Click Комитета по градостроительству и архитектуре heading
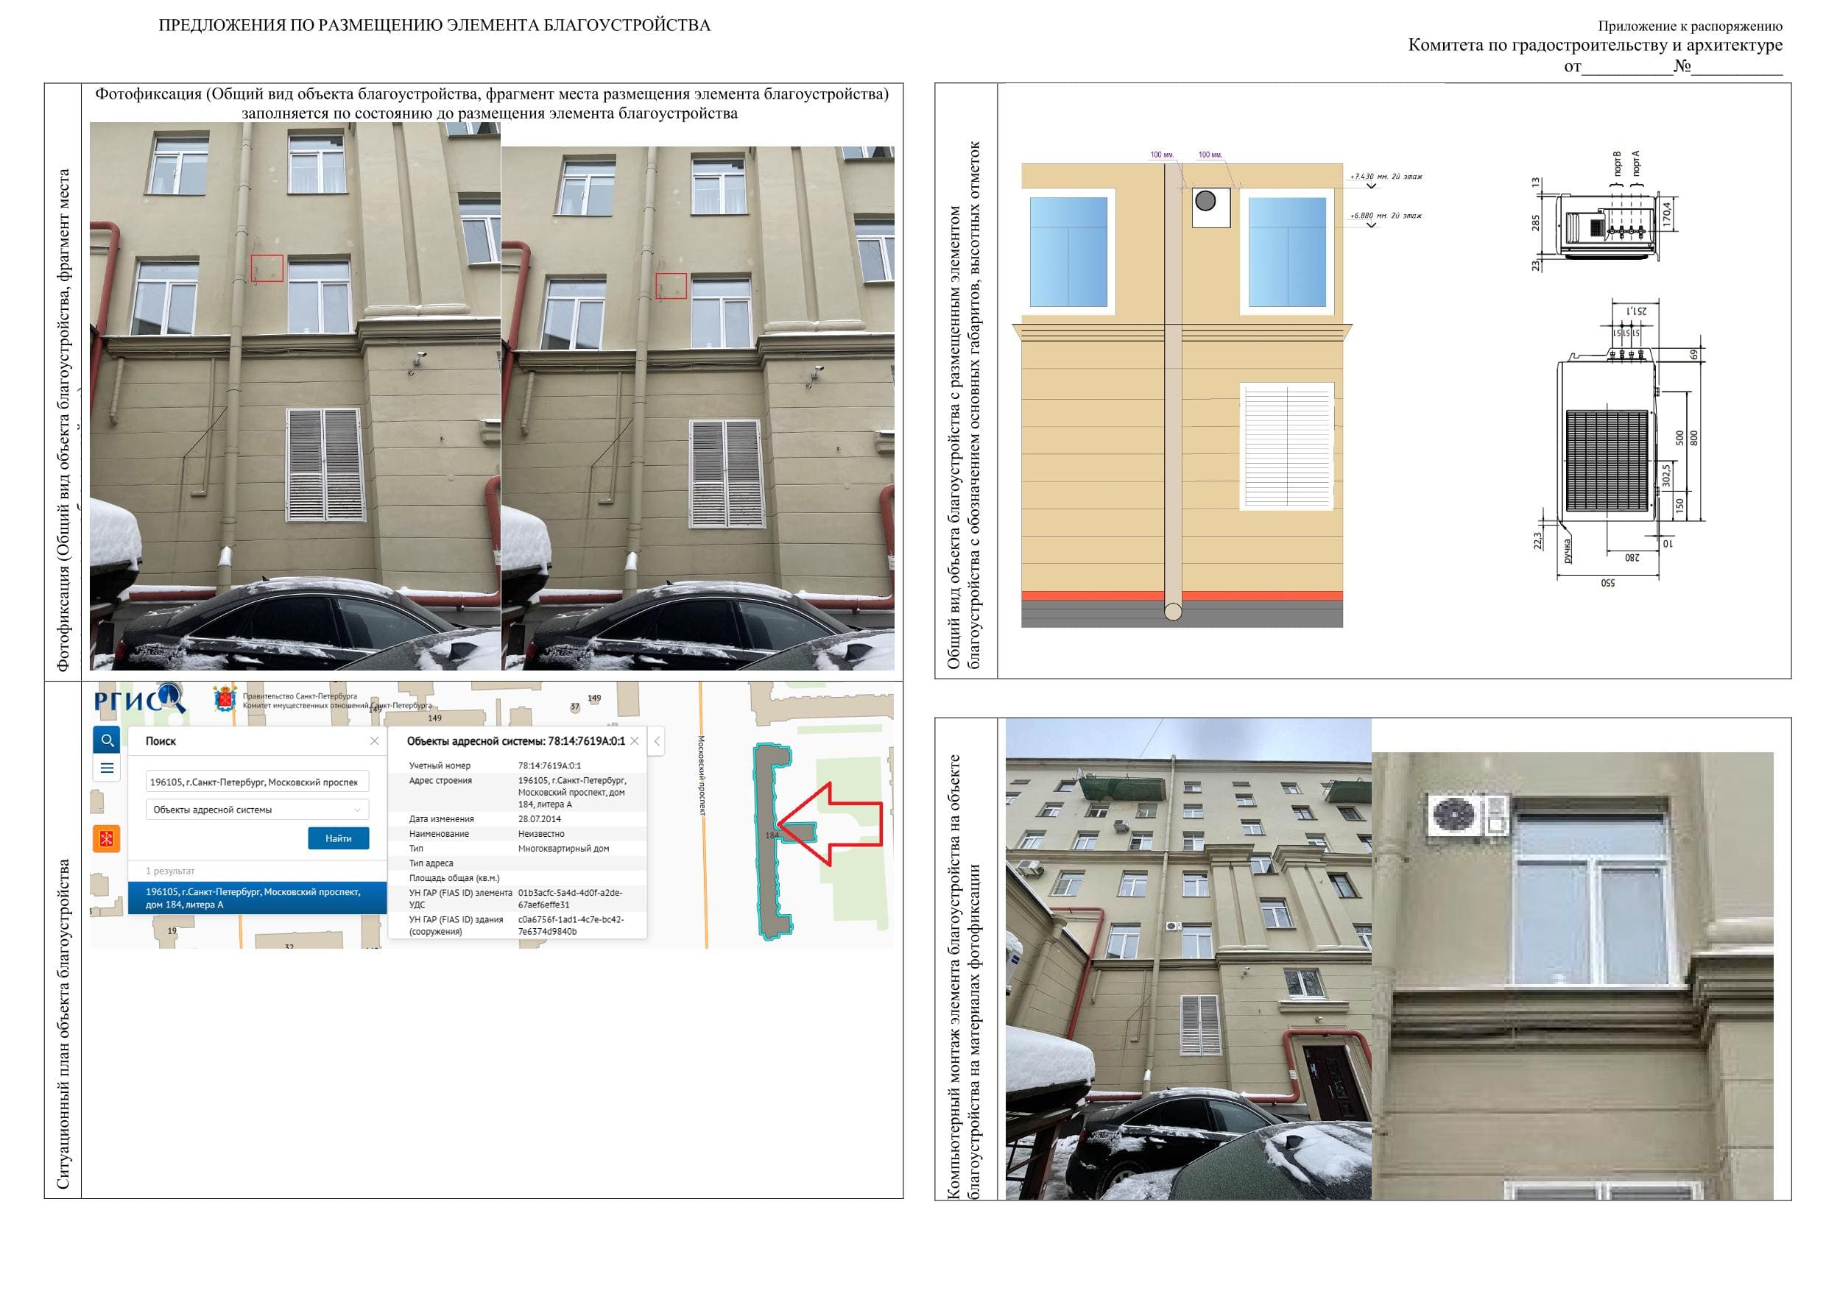The image size is (1826, 1291). click(1596, 44)
